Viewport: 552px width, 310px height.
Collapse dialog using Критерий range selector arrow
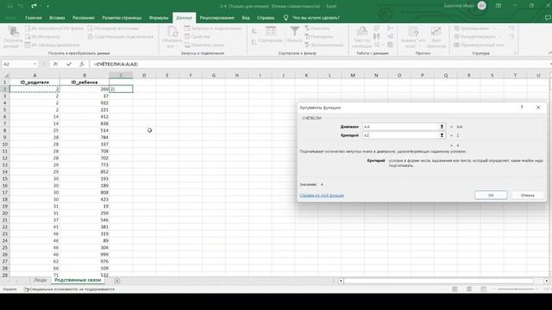pyautogui.click(x=442, y=135)
